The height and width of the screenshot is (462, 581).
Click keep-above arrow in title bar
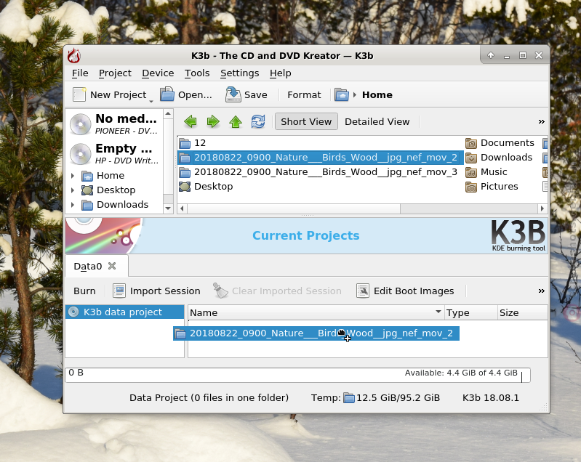pos(491,55)
